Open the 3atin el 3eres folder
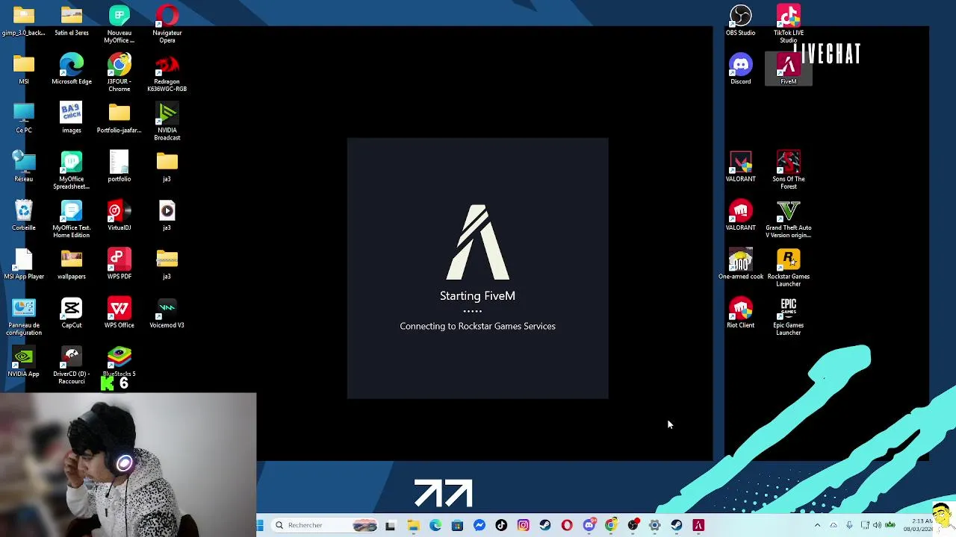 click(71, 20)
